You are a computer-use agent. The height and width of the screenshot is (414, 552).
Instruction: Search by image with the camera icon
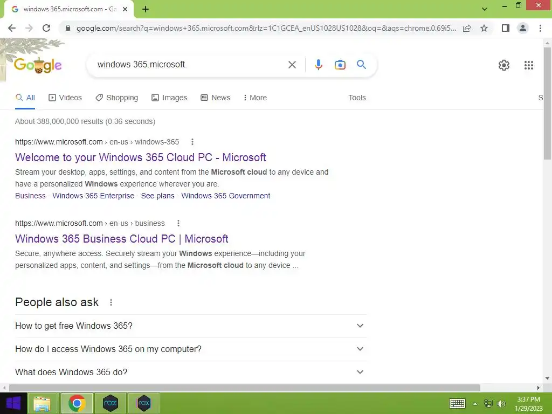[340, 65]
